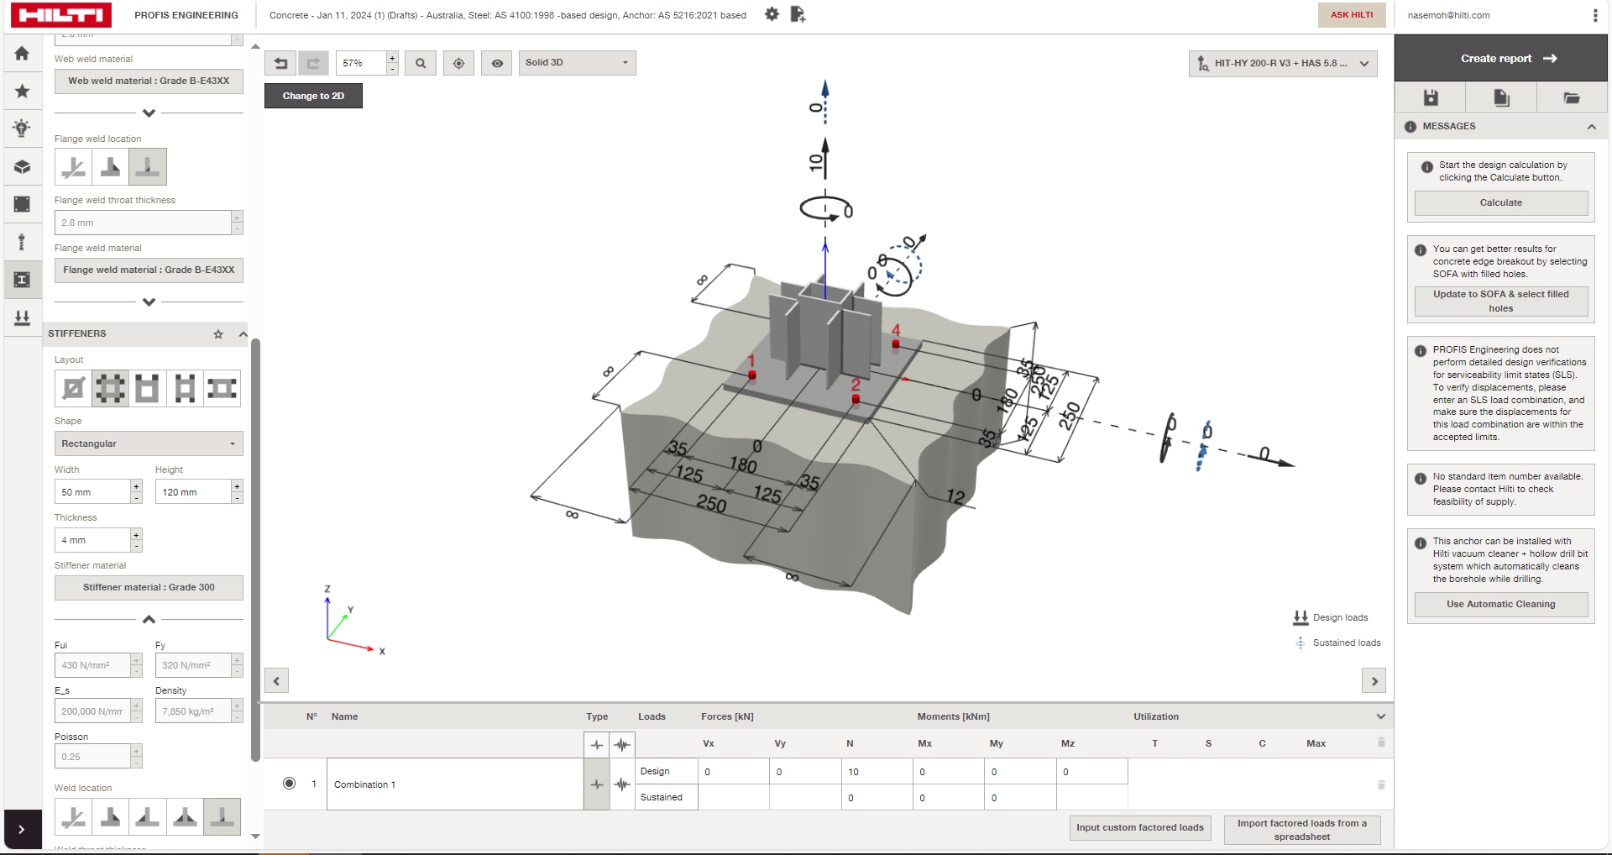The height and width of the screenshot is (855, 1612).
Task: Click ASK HILTI in the top bar
Action: (1351, 14)
